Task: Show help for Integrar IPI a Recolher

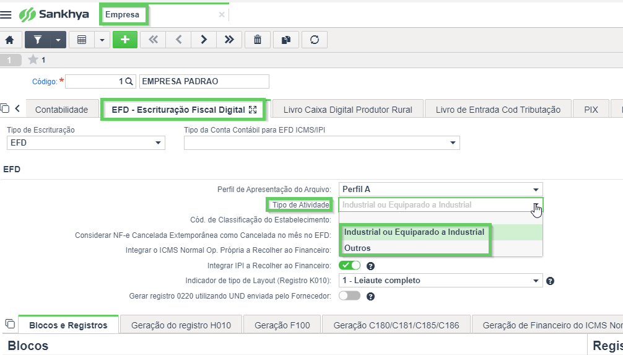Action: [x=370, y=266]
